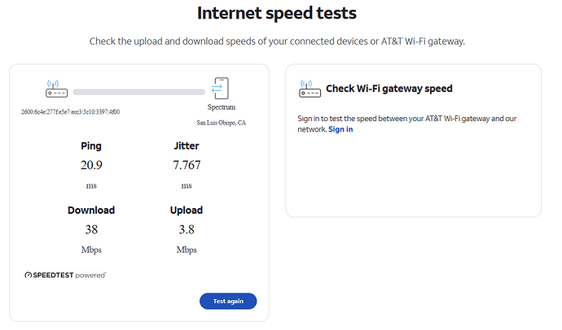Click the Ping value 20.9
Screen dimensions: 562x330
91,165
